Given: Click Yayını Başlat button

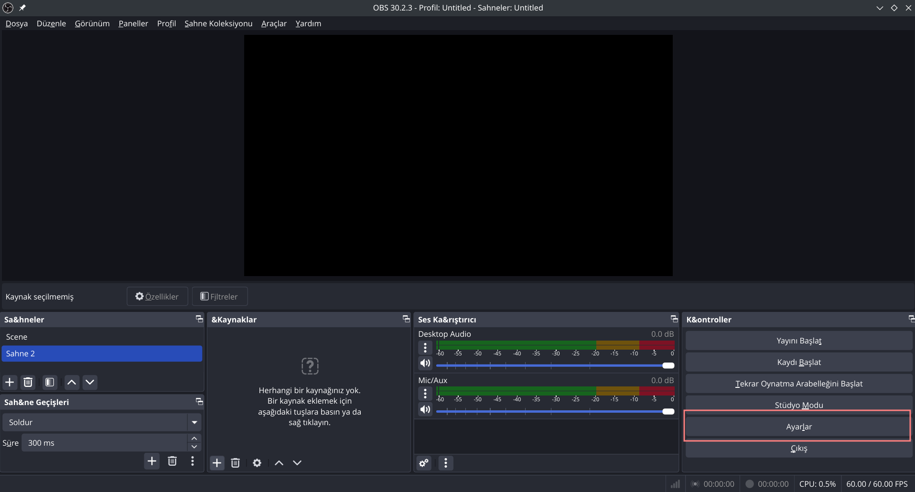Looking at the screenshot, I should point(799,341).
